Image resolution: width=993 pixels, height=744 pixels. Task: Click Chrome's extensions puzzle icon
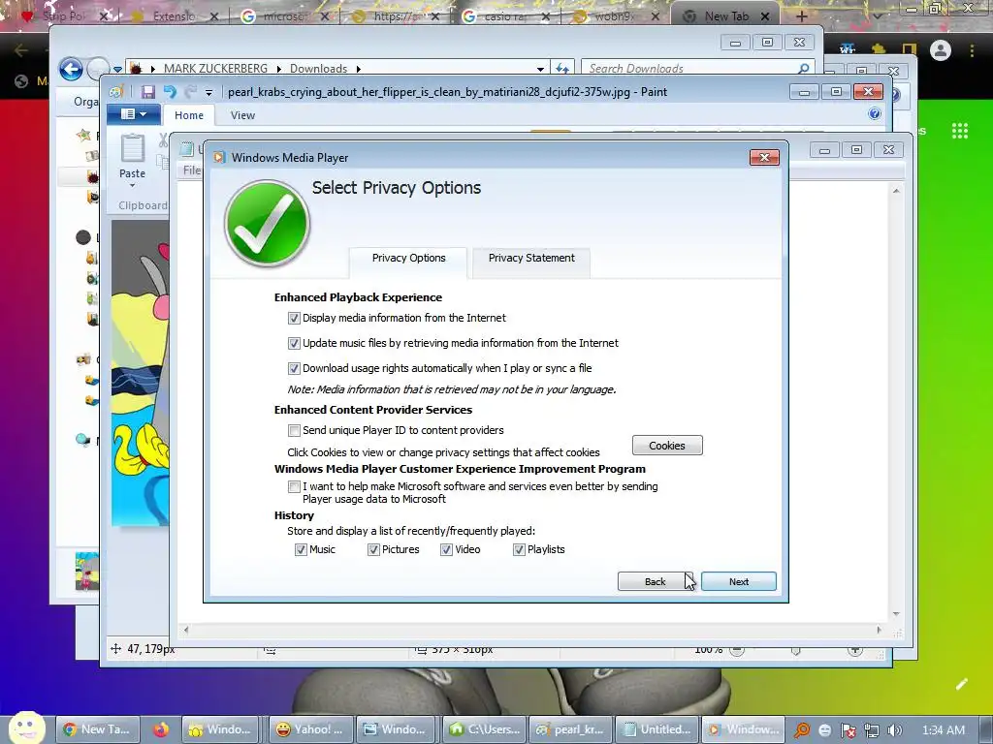(x=879, y=49)
